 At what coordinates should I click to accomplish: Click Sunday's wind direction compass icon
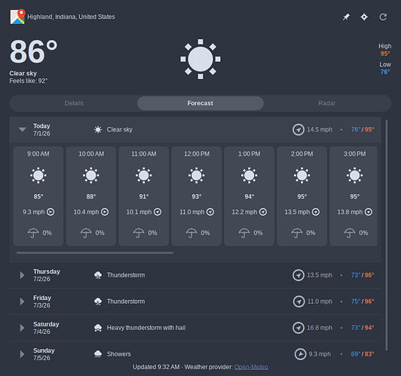coord(300,354)
